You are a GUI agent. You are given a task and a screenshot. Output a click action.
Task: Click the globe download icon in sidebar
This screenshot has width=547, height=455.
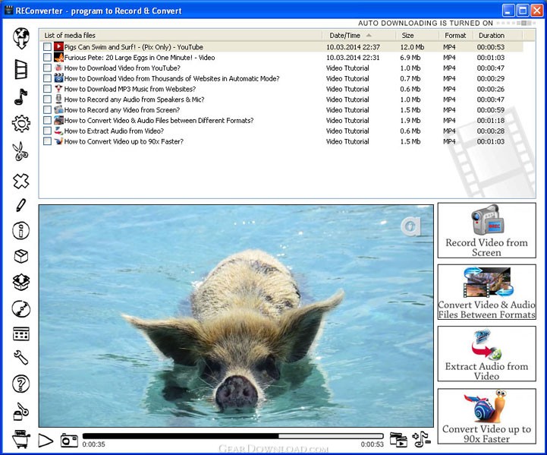[21, 38]
